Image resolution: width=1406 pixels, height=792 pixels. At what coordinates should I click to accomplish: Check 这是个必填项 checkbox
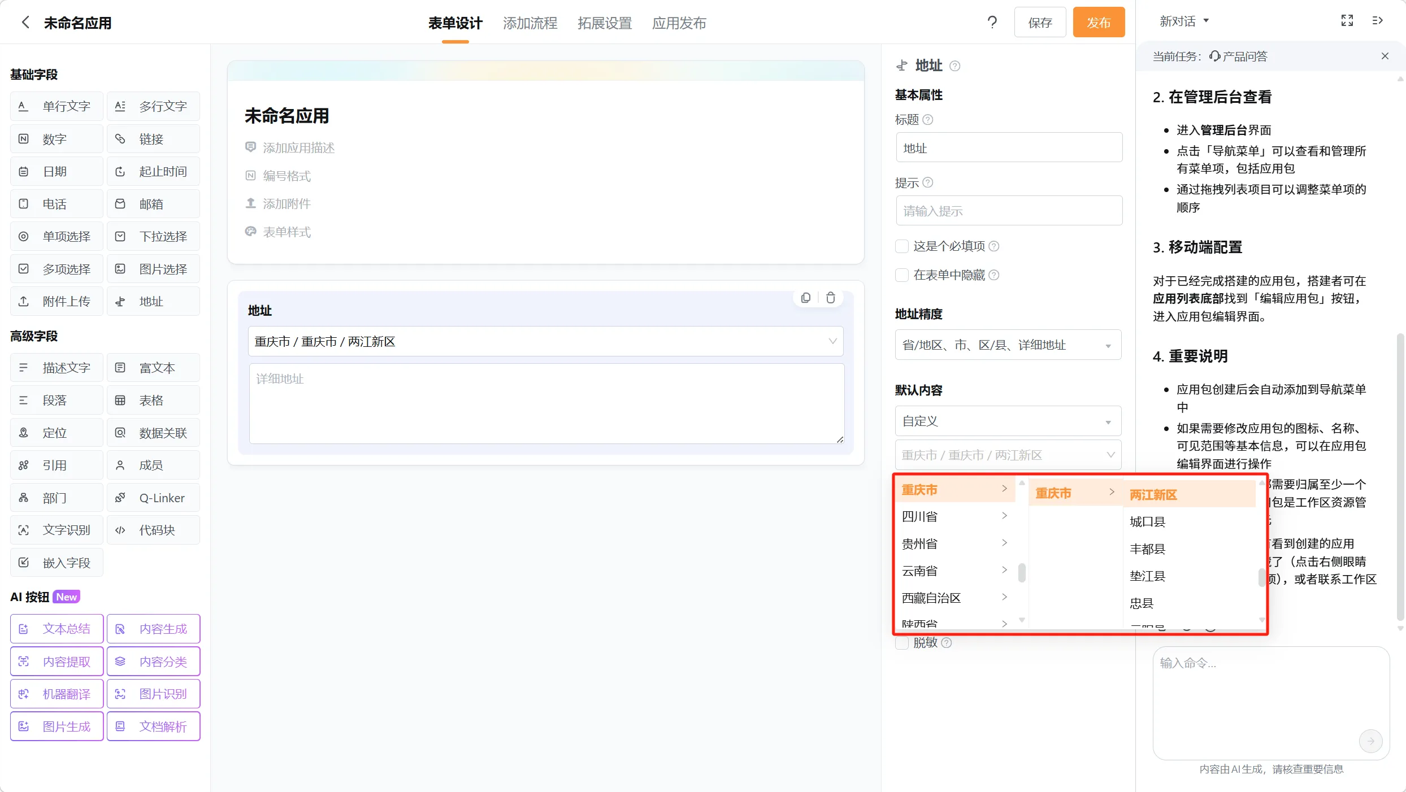click(x=902, y=246)
